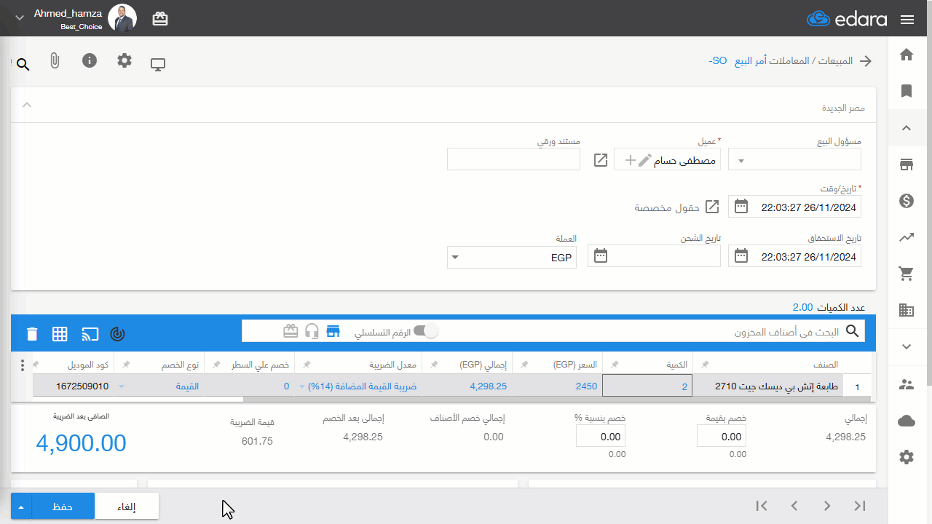Open the trending reports sidebar icon
Screen dimensions: 932x524
click(907, 237)
